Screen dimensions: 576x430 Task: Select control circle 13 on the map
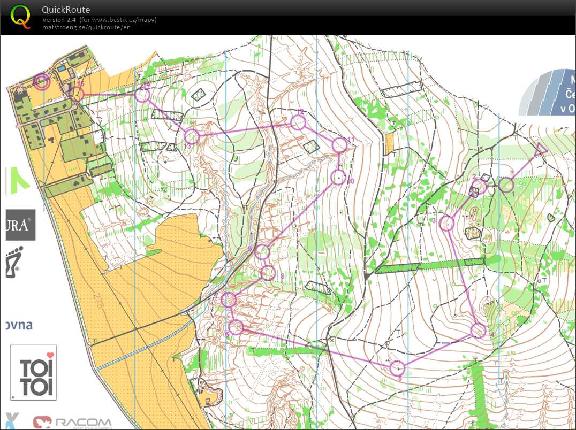point(192,136)
